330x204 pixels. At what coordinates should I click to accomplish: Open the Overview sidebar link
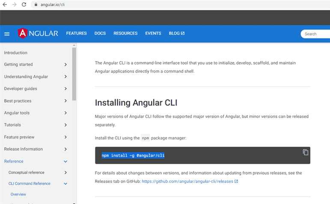tap(18, 194)
